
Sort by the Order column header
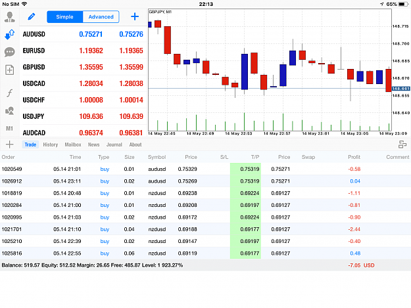pyautogui.click(x=8, y=157)
